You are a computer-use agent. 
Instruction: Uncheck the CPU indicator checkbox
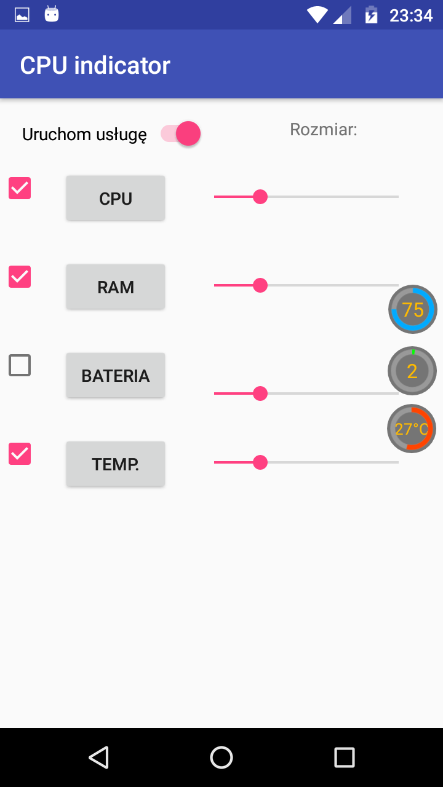coord(20,188)
